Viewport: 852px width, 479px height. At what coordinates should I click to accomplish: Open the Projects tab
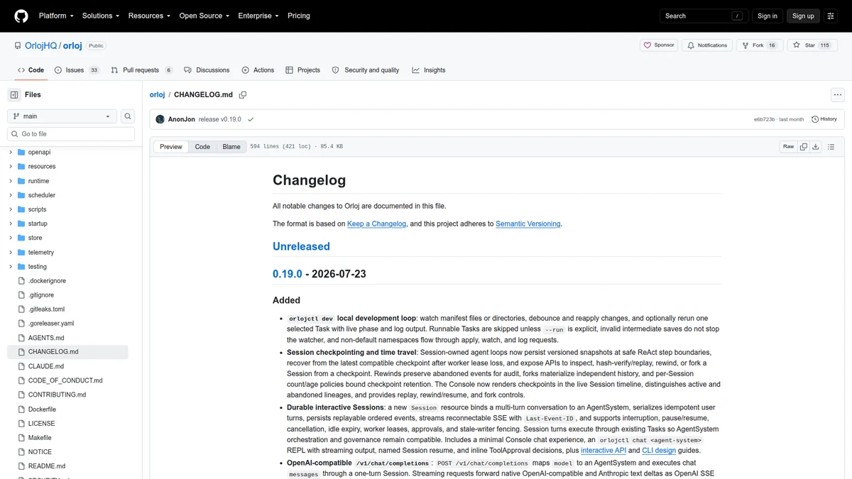click(x=303, y=70)
